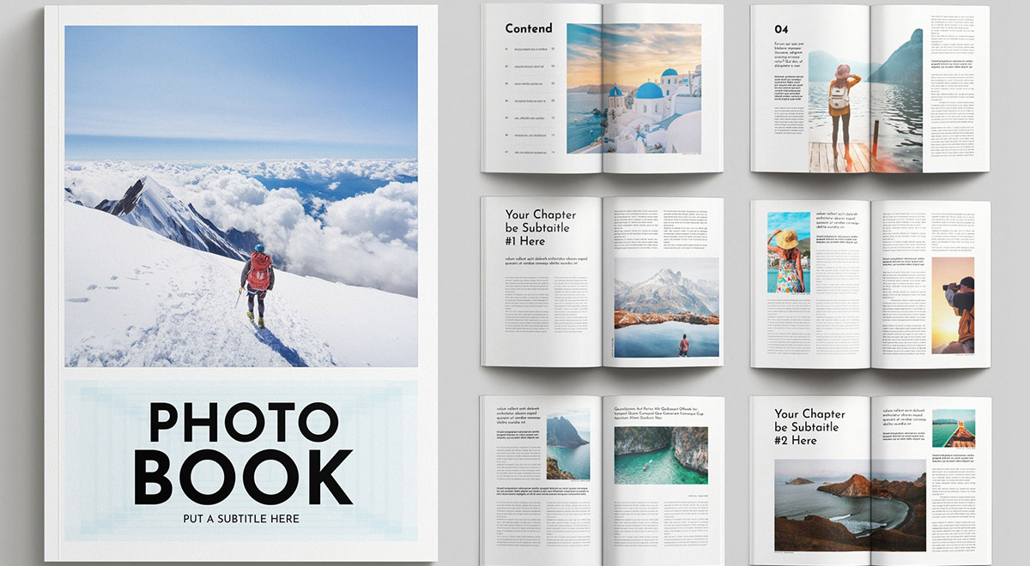Open the Santorini blue domes photo
The width and height of the screenshot is (1030, 566).
point(633,88)
